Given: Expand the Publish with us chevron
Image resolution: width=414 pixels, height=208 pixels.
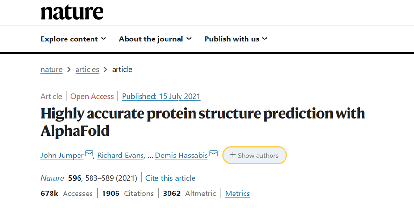Looking at the screenshot, I should point(265,39).
